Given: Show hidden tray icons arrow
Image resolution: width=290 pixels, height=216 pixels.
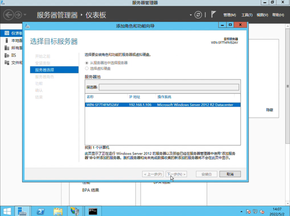Looking at the screenshot, I should click(x=242, y=211).
